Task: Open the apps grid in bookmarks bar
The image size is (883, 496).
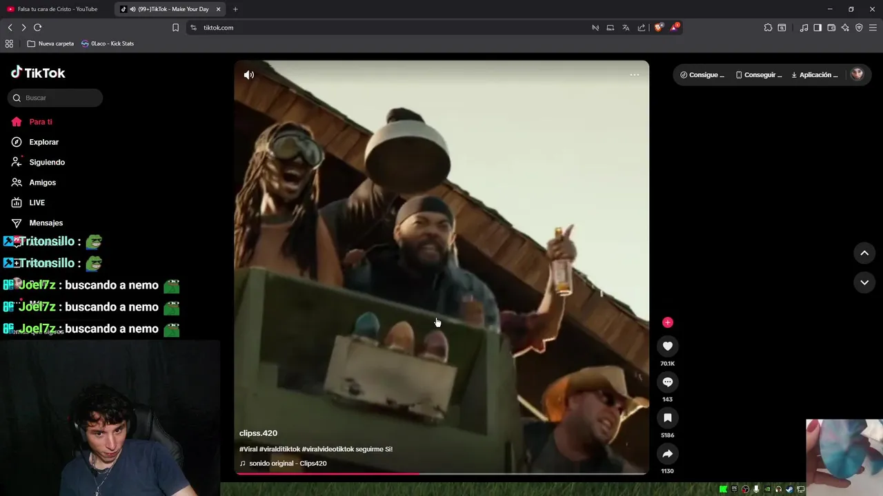Action: click(x=9, y=43)
